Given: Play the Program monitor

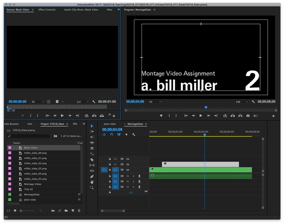Looking at the screenshot, I should tap(201, 116).
